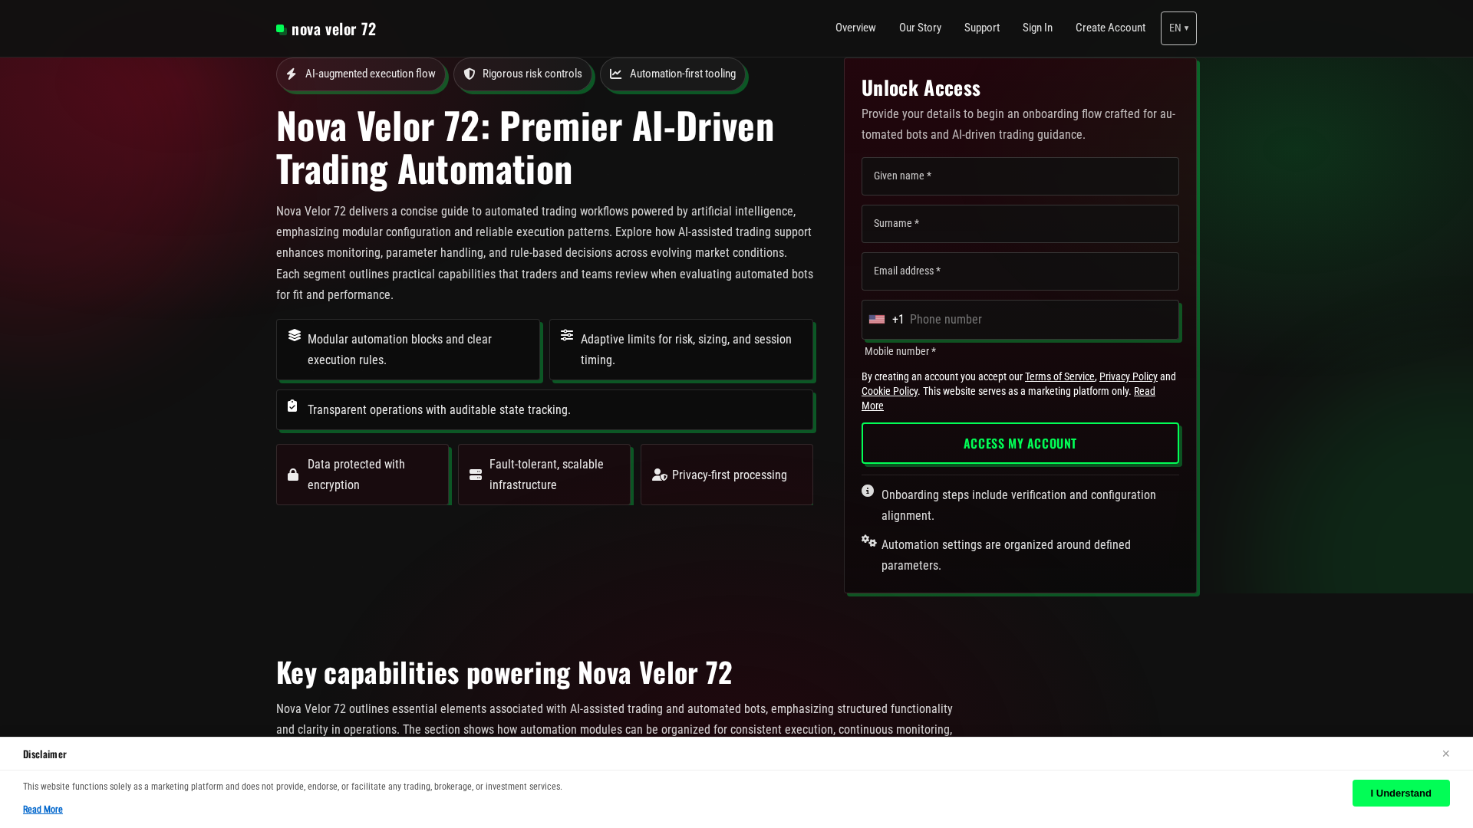Image resolution: width=1473 pixels, height=828 pixels.
Task: Click the user shield icon beside Privacy-first processing
Action: point(660,475)
